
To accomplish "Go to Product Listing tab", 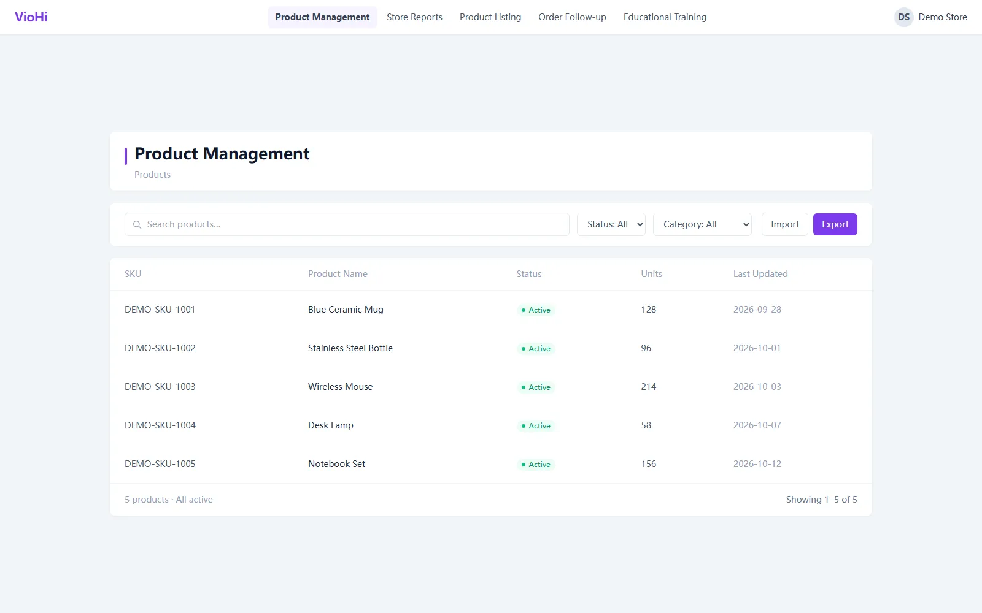I will click(x=490, y=17).
